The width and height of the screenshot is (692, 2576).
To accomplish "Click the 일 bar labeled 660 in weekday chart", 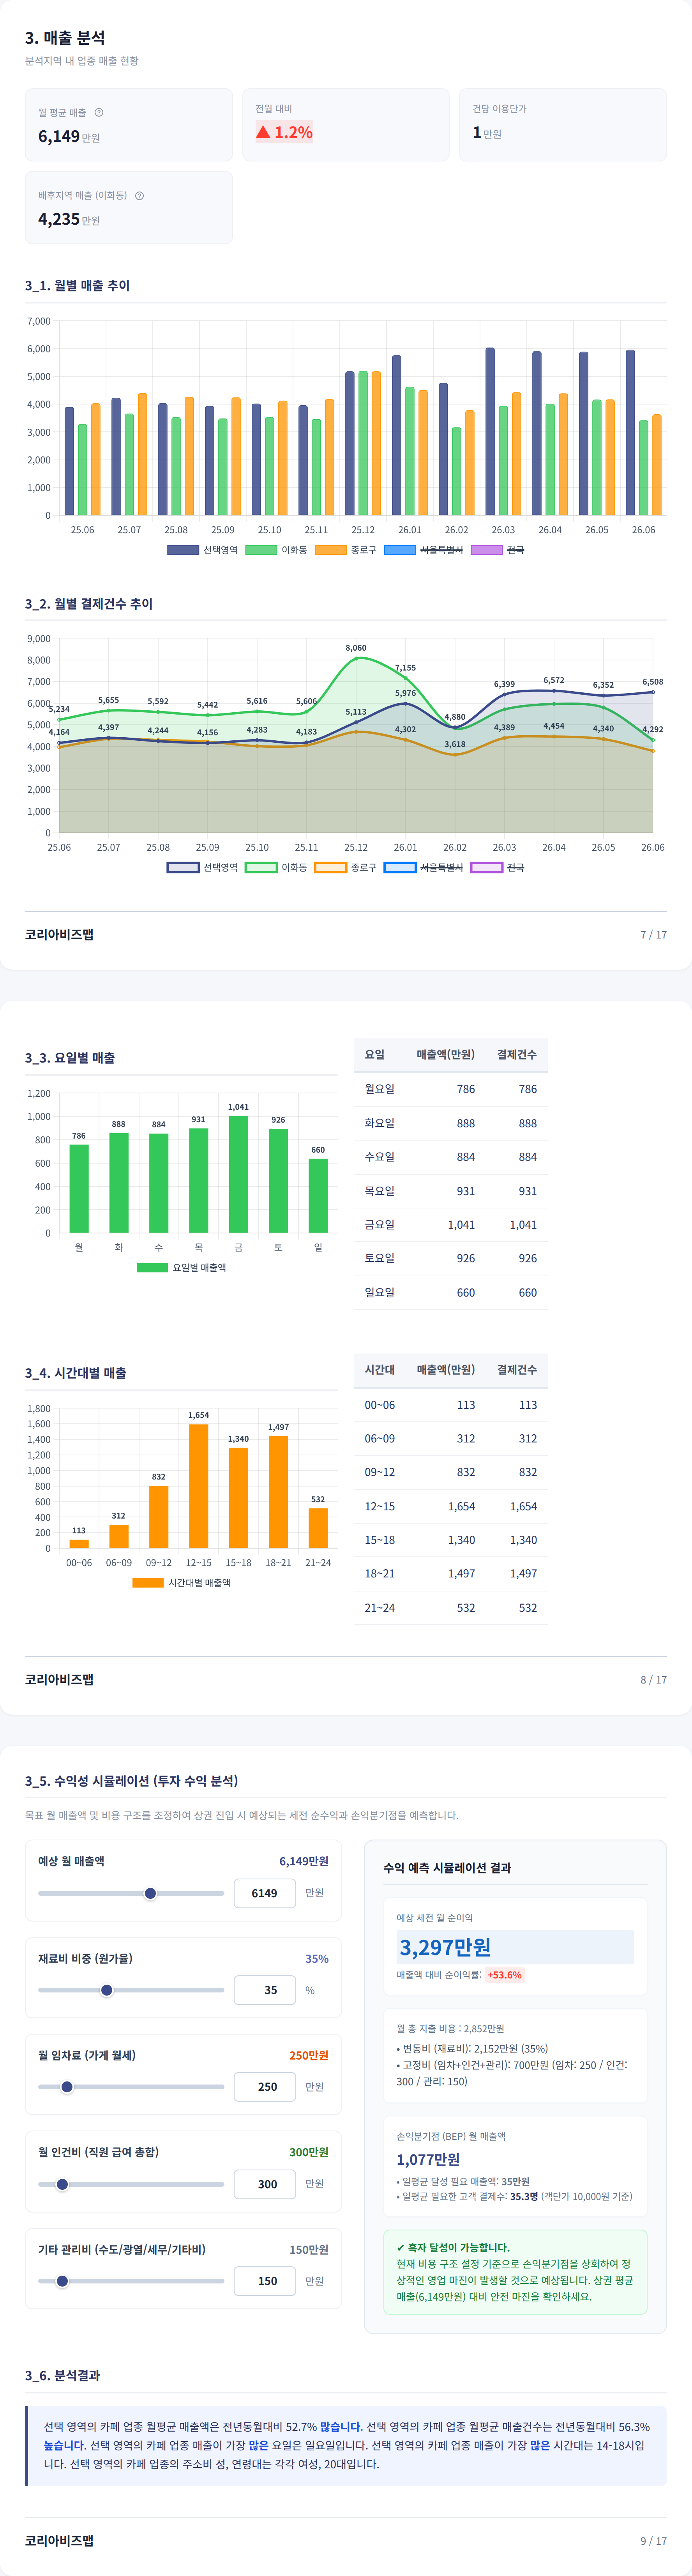I will coord(318,1195).
